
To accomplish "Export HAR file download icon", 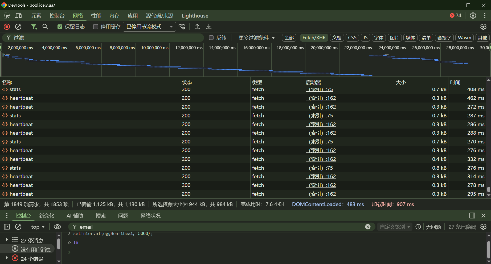I will [x=209, y=27].
